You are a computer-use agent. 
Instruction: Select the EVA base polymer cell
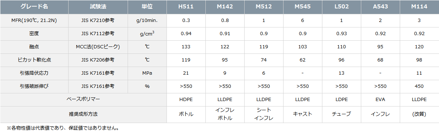pos(380,100)
